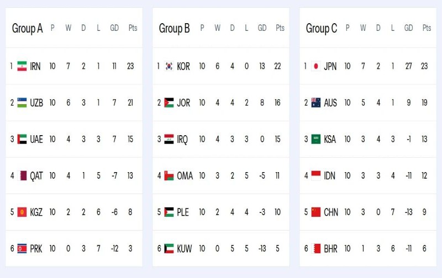Viewport: 442px width, 278px height.
Task: Open the UAE team link
Action: (x=36, y=140)
